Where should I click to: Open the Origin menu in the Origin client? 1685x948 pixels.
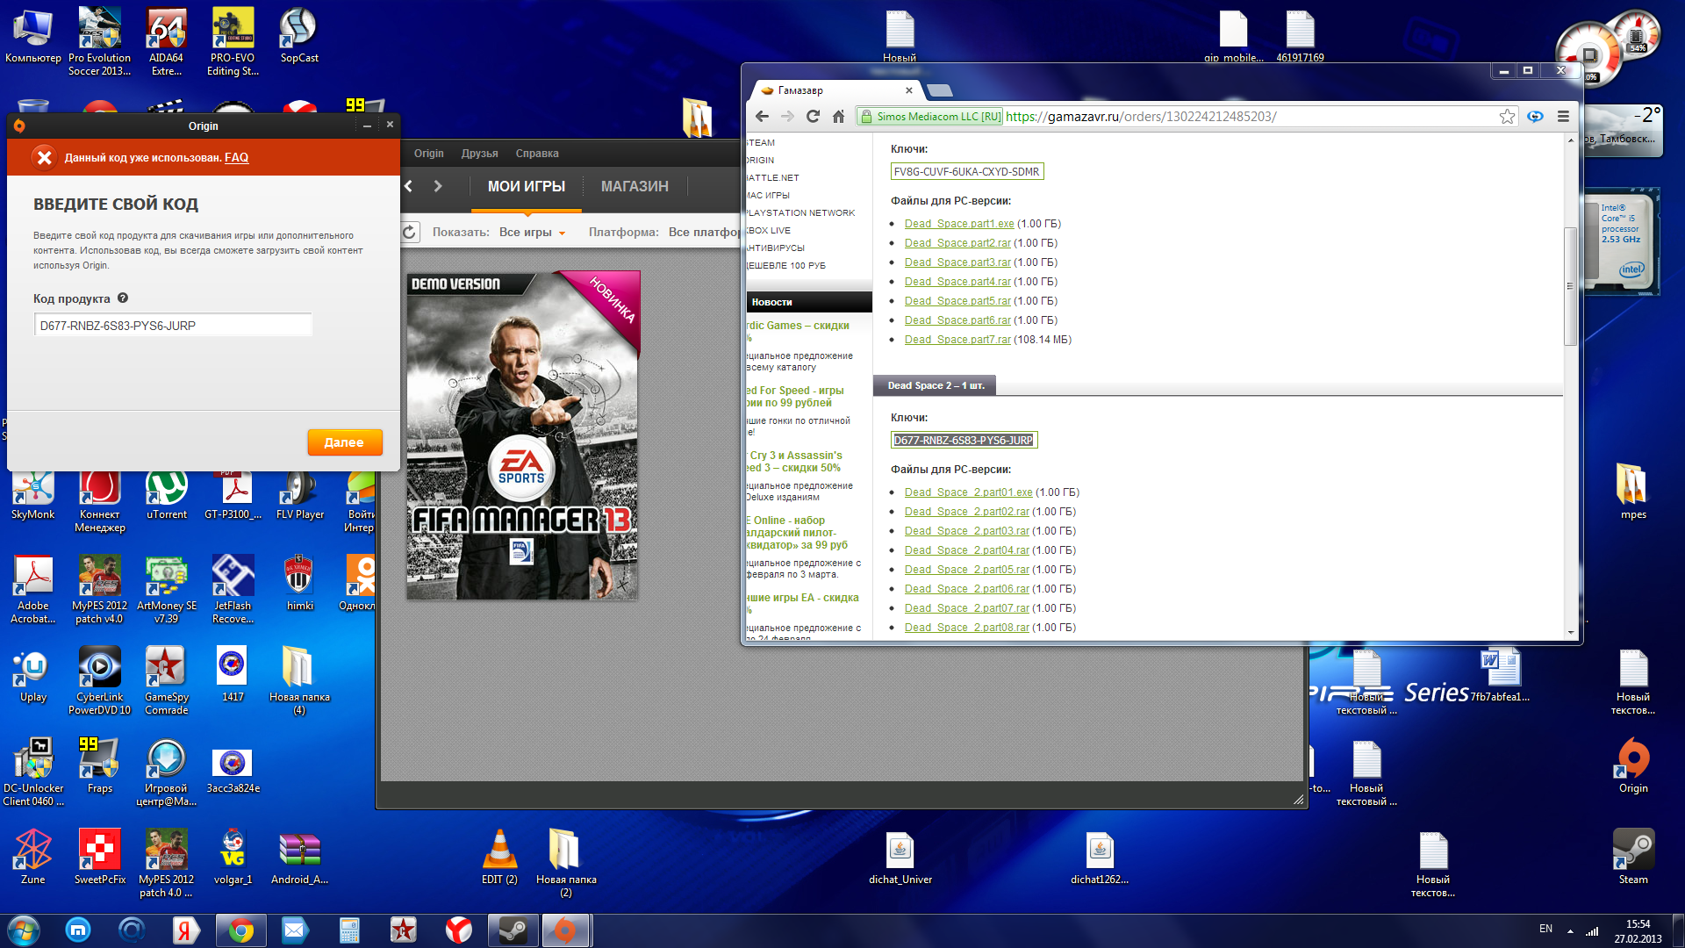tap(429, 154)
